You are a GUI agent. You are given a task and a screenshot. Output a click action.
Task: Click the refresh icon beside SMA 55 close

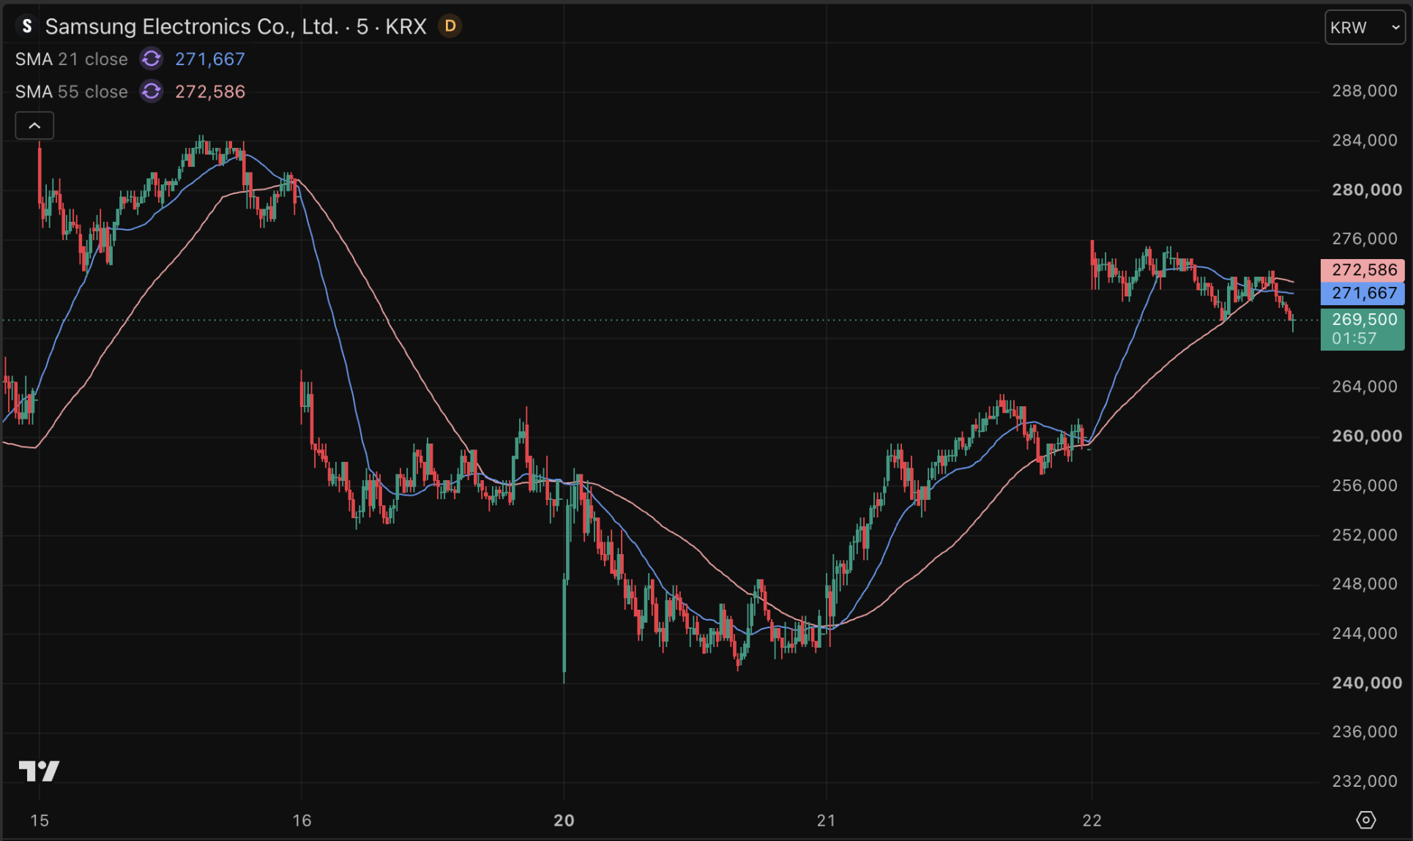coord(152,91)
